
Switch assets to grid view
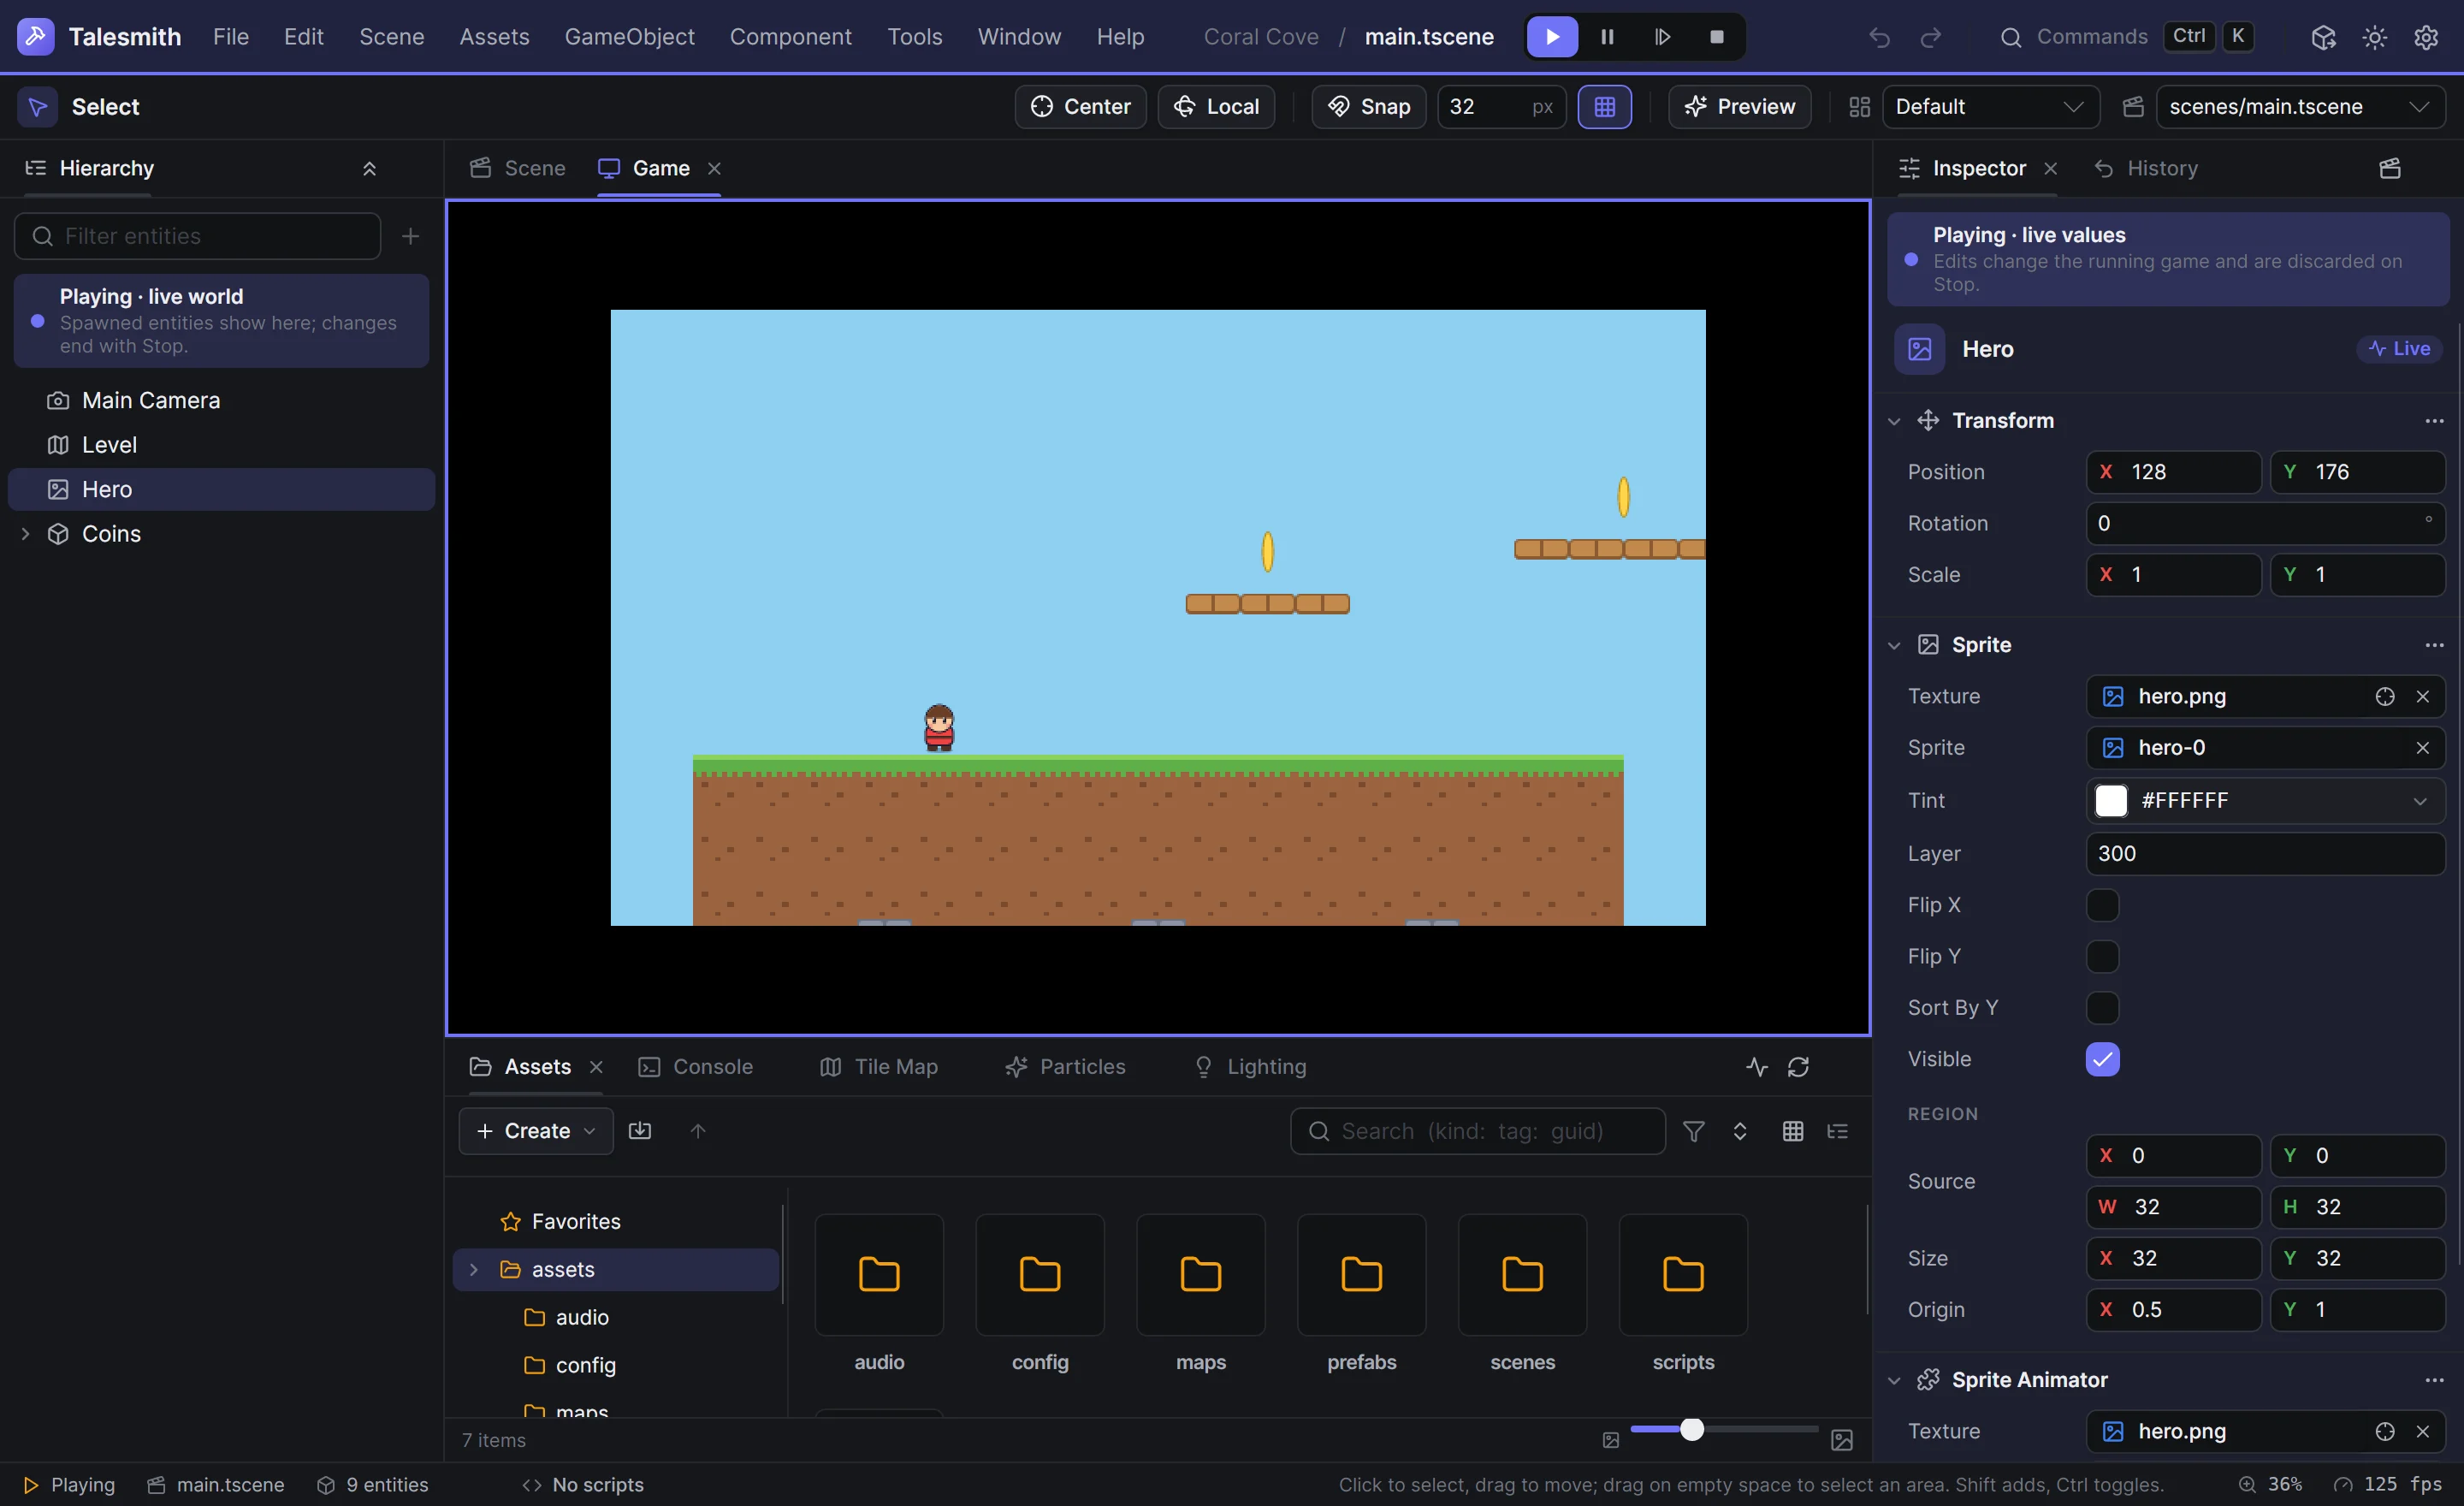(1792, 1131)
